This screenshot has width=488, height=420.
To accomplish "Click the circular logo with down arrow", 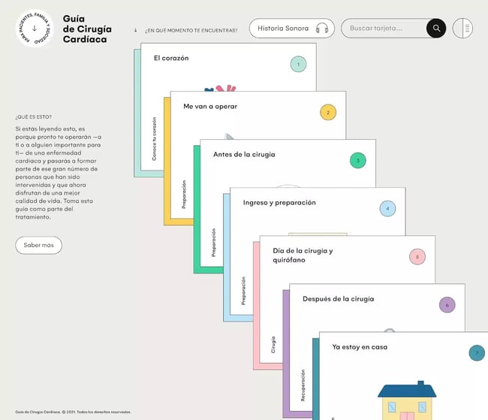I will [35, 29].
